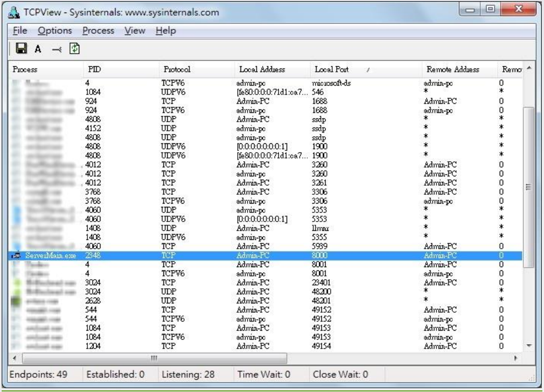Sort by the Local Address column header
The width and height of the screenshot is (544, 392).
click(x=273, y=69)
